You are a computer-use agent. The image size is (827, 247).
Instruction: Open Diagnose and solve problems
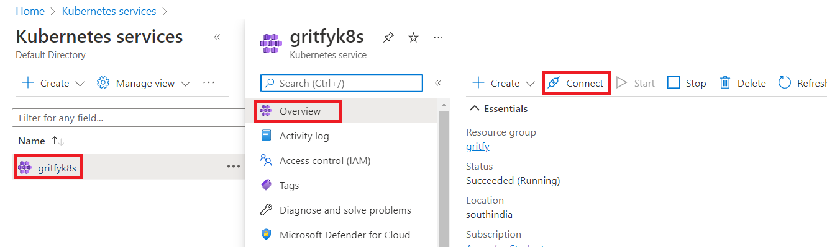click(345, 210)
